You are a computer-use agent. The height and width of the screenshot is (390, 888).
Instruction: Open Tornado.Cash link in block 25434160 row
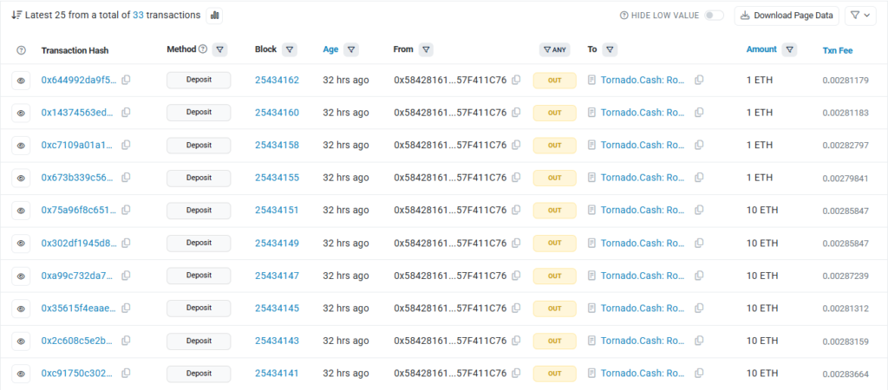click(x=643, y=113)
